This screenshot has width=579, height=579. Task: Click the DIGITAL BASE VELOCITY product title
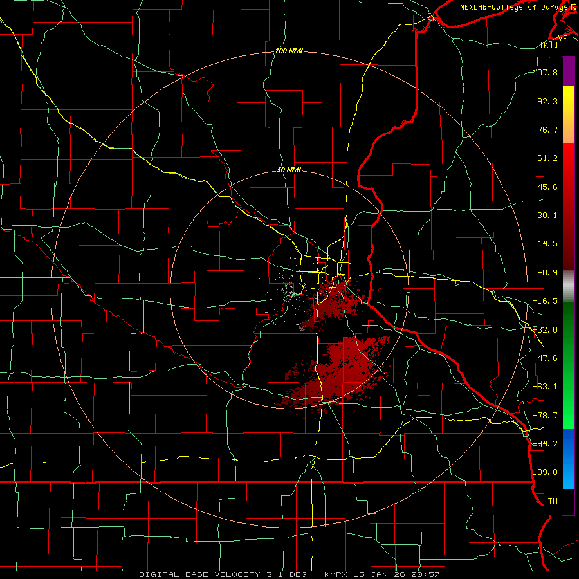pyautogui.click(x=200, y=574)
